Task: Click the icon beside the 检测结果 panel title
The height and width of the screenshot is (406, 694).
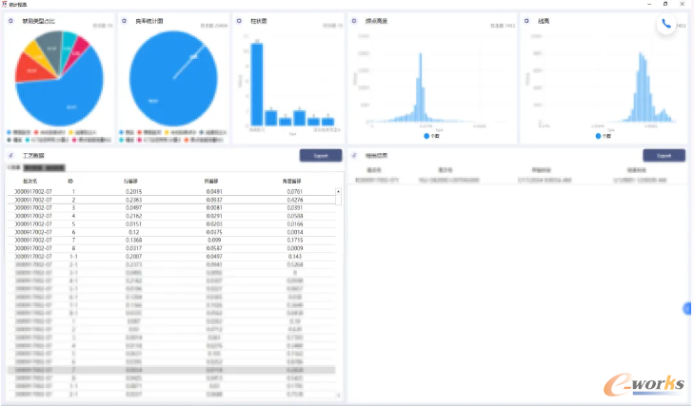Action: click(354, 155)
